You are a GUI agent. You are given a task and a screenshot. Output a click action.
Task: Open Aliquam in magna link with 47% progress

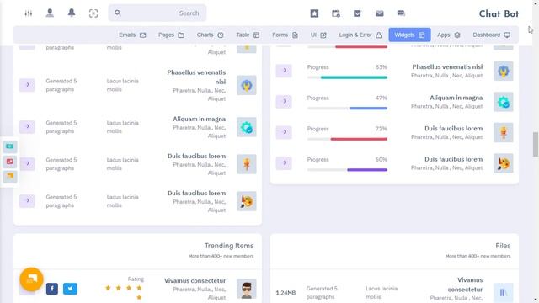pyautogui.click(x=456, y=98)
